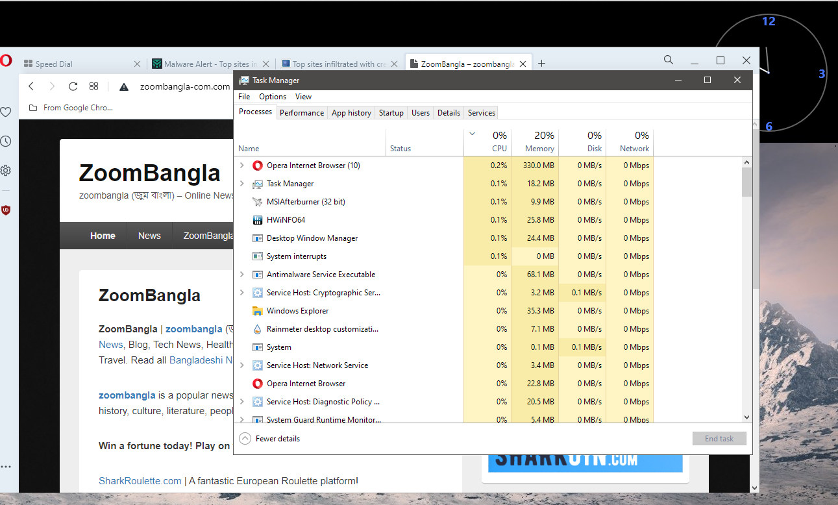Viewport: 838px width, 505px height.
Task: Click the Home item in site navigation
Action: click(103, 236)
